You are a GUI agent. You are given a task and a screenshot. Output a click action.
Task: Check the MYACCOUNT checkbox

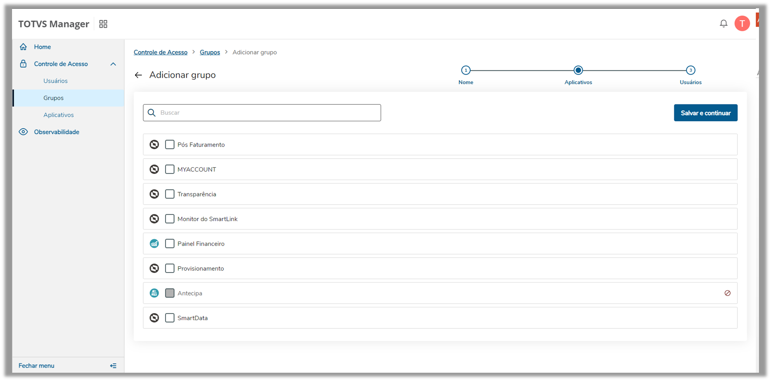pyautogui.click(x=170, y=169)
